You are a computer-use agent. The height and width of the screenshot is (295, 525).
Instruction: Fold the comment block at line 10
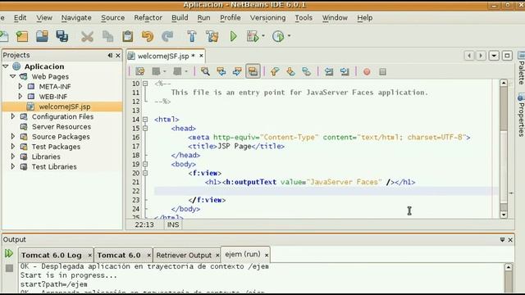click(x=145, y=84)
